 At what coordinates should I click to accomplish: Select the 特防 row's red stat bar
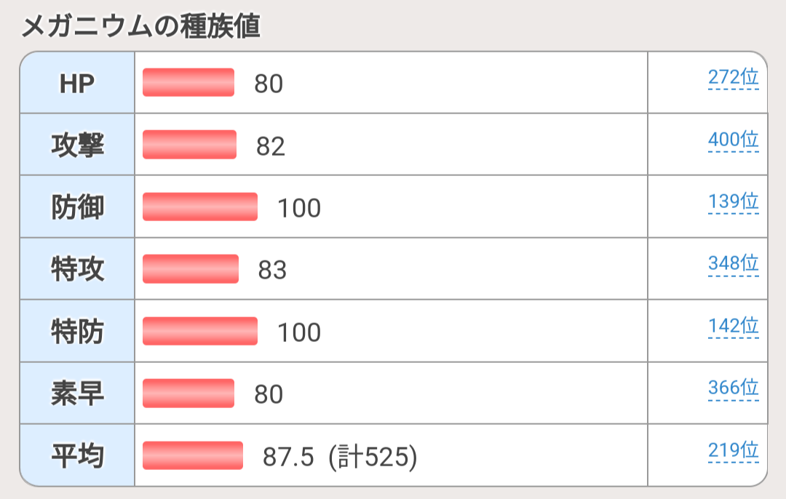[x=200, y=331]
